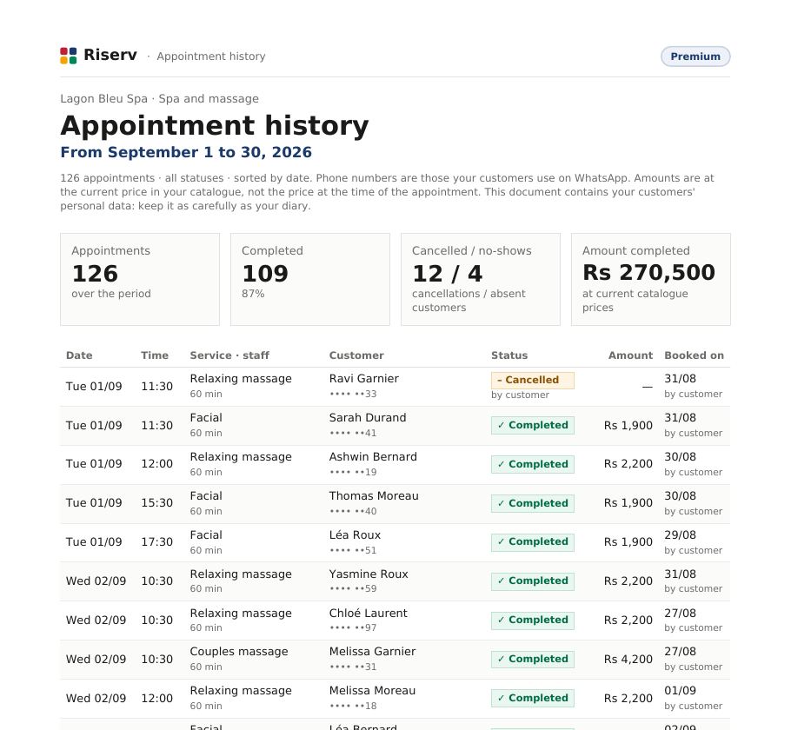Click Completed badge in Yasmine Roux row

click(x=533, y=581)
